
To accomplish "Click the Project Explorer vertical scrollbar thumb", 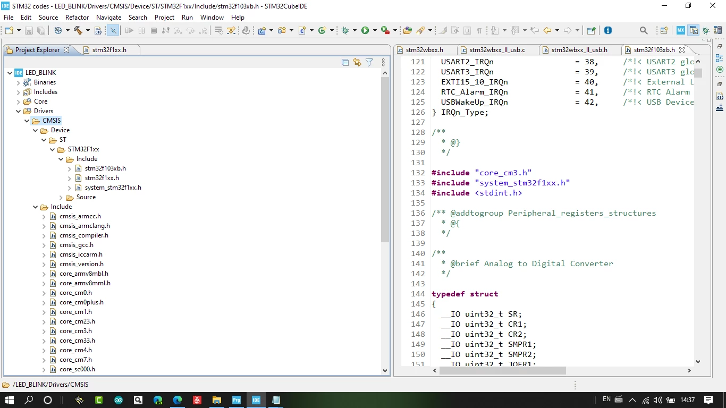I will click(385, 159).
